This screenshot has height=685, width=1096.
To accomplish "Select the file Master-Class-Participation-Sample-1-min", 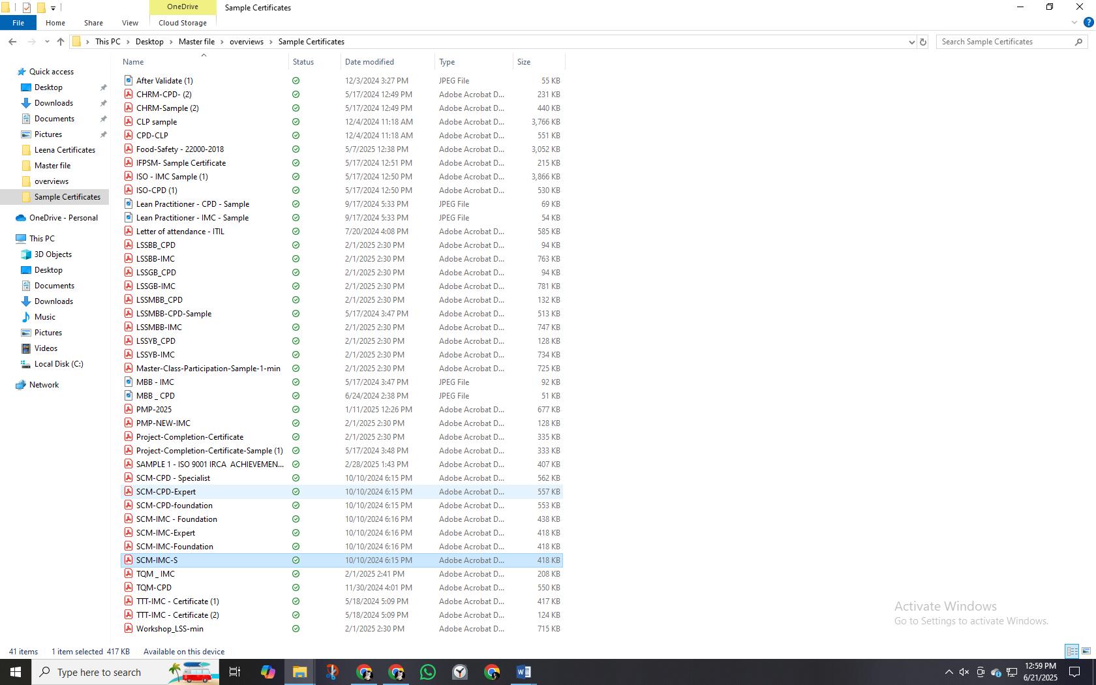I will coord(208,369).
